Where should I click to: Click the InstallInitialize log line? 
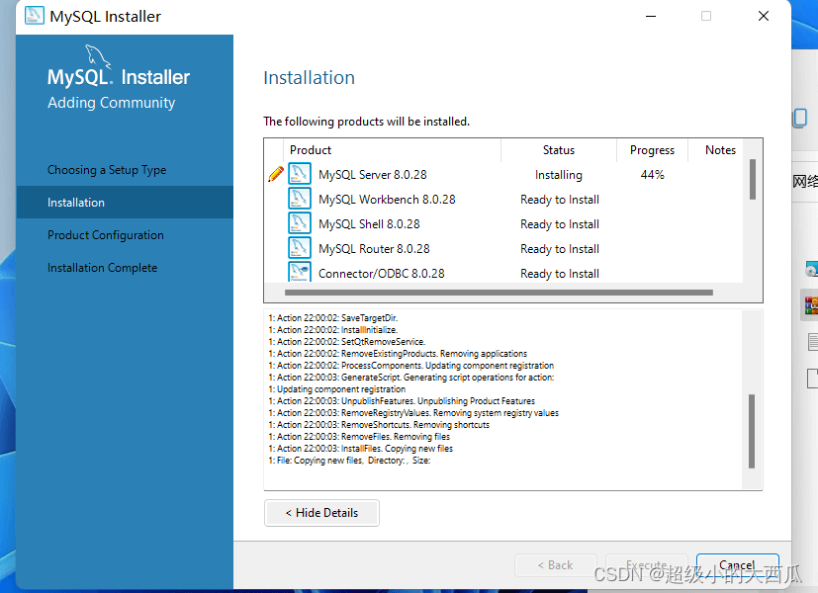click(x=332, y=330)
